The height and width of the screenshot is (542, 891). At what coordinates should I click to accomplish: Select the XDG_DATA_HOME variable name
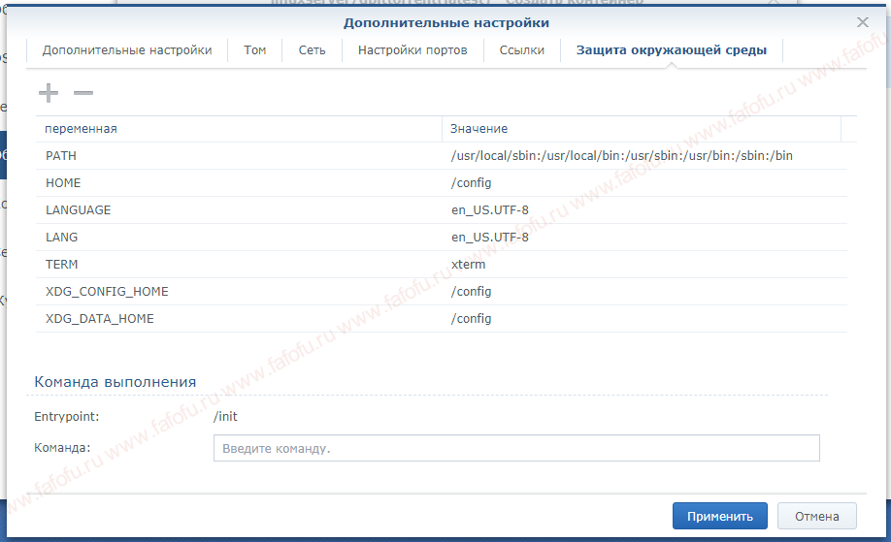(x=99, y=319)
